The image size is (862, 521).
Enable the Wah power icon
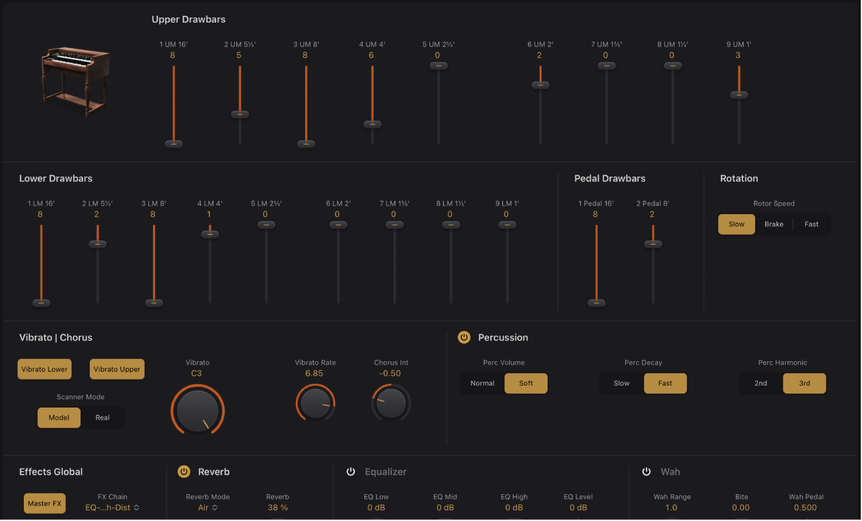646,472
